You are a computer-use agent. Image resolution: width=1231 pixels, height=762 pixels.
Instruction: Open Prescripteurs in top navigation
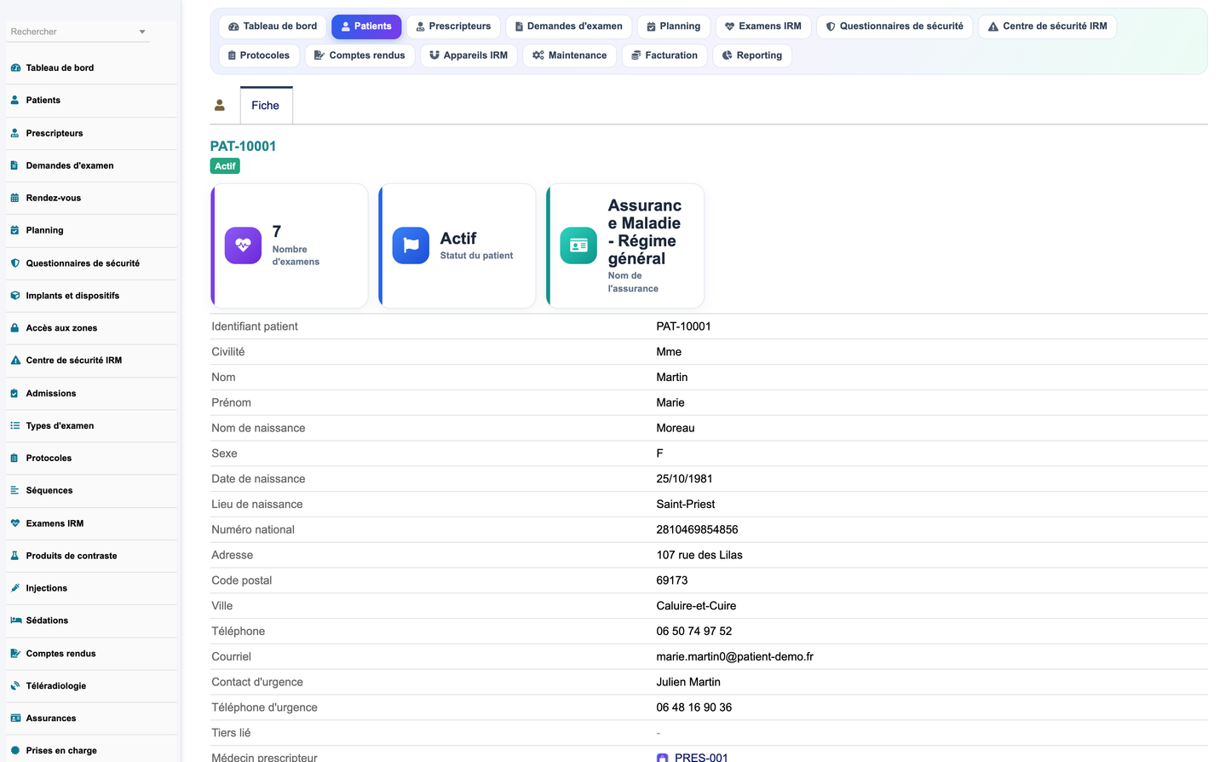[453, 26]
